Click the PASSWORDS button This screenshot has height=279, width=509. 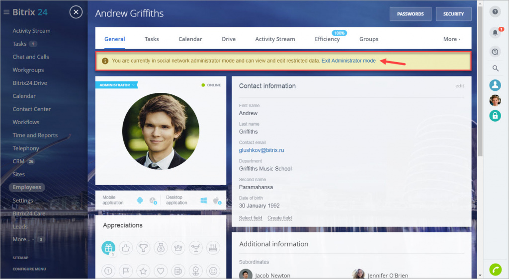[410, 14]
